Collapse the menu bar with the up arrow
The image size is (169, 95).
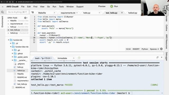(x=3, y=7)
